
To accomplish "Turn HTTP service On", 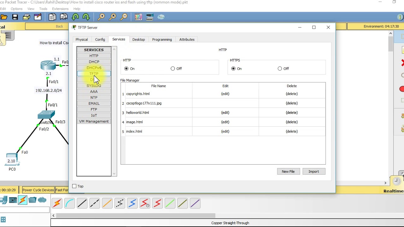I will 127,68.
